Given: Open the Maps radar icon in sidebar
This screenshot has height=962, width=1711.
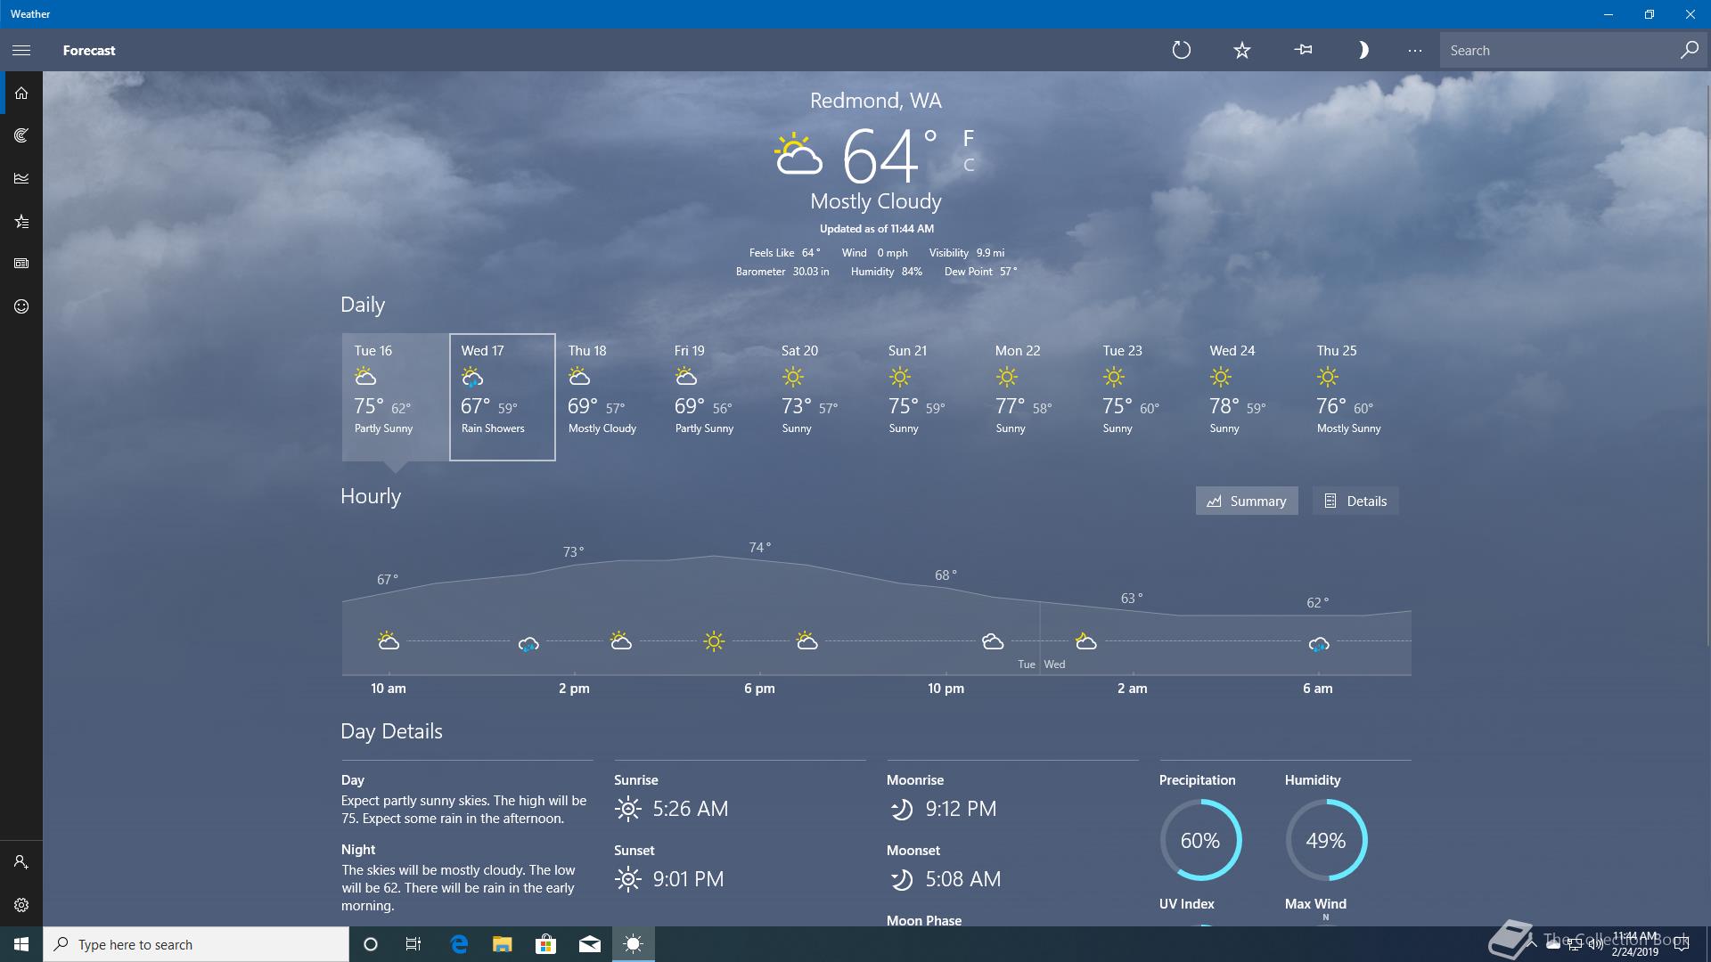Looking at the screenshot, I should click(x=21, y=135).
